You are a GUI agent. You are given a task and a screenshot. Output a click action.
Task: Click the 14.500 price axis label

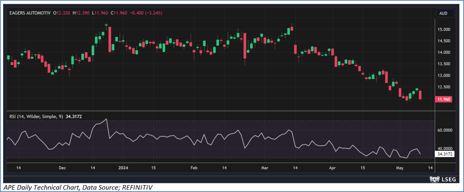coord(444,41)
